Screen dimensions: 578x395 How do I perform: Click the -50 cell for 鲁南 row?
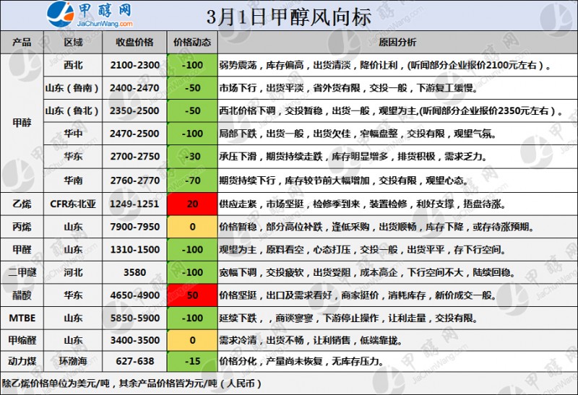tap(192, 88)
